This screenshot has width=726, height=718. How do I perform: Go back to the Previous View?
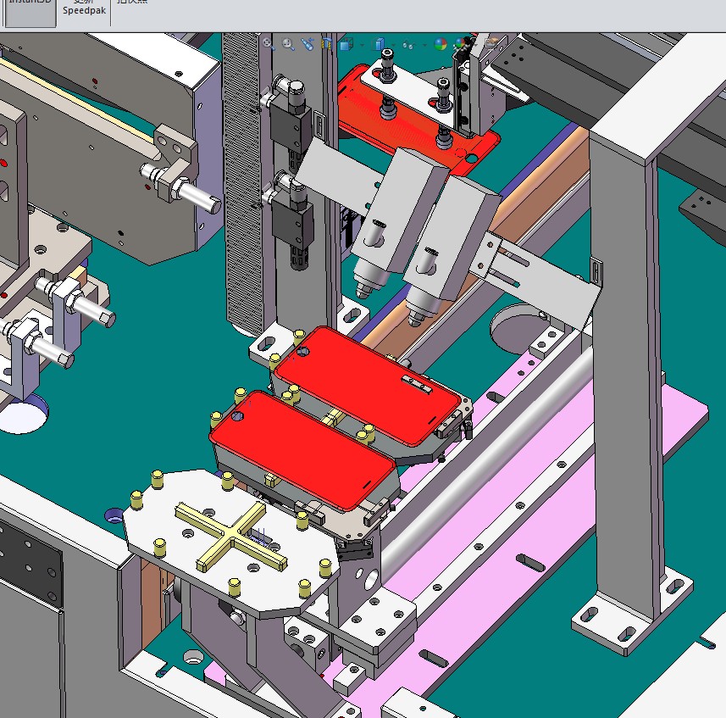click(307, 44)
